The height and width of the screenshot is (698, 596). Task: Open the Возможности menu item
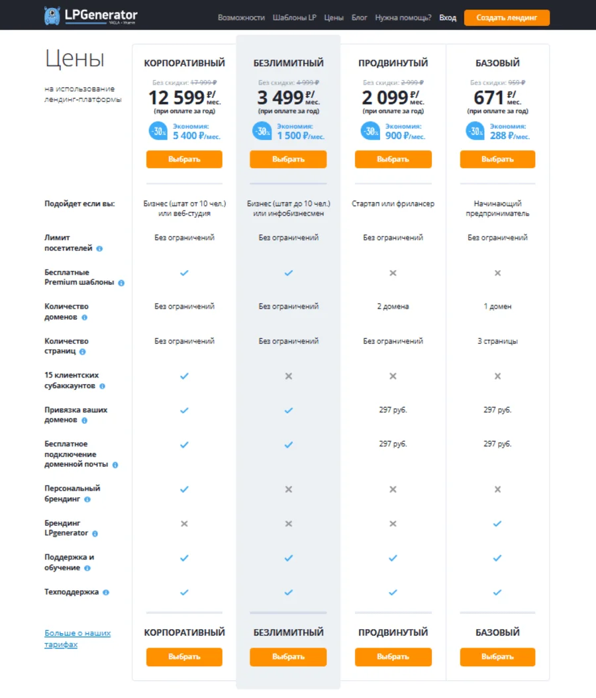point(241,18)
